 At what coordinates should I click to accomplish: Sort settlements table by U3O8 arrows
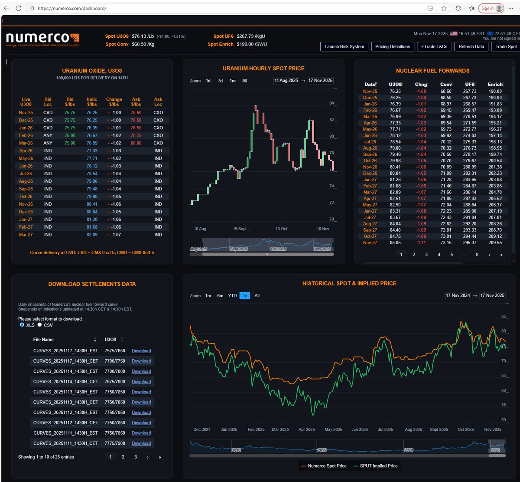click(x=122, y=340)
